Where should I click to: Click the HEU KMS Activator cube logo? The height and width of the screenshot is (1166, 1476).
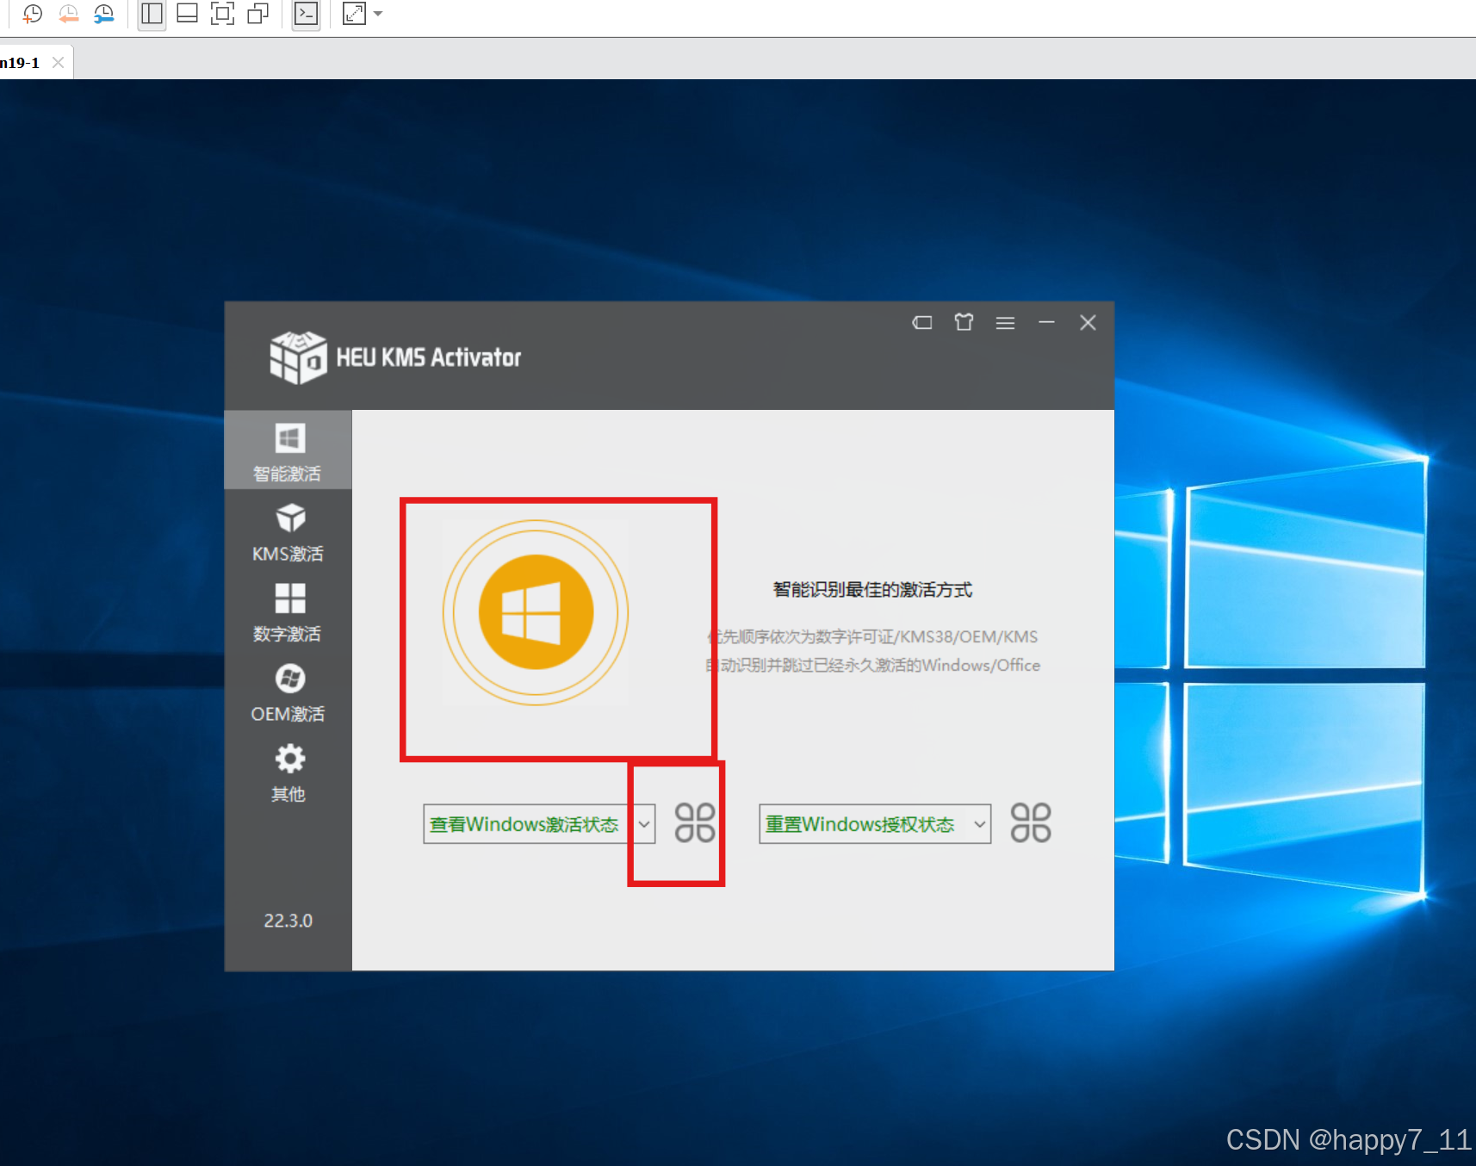click(298, 357)
